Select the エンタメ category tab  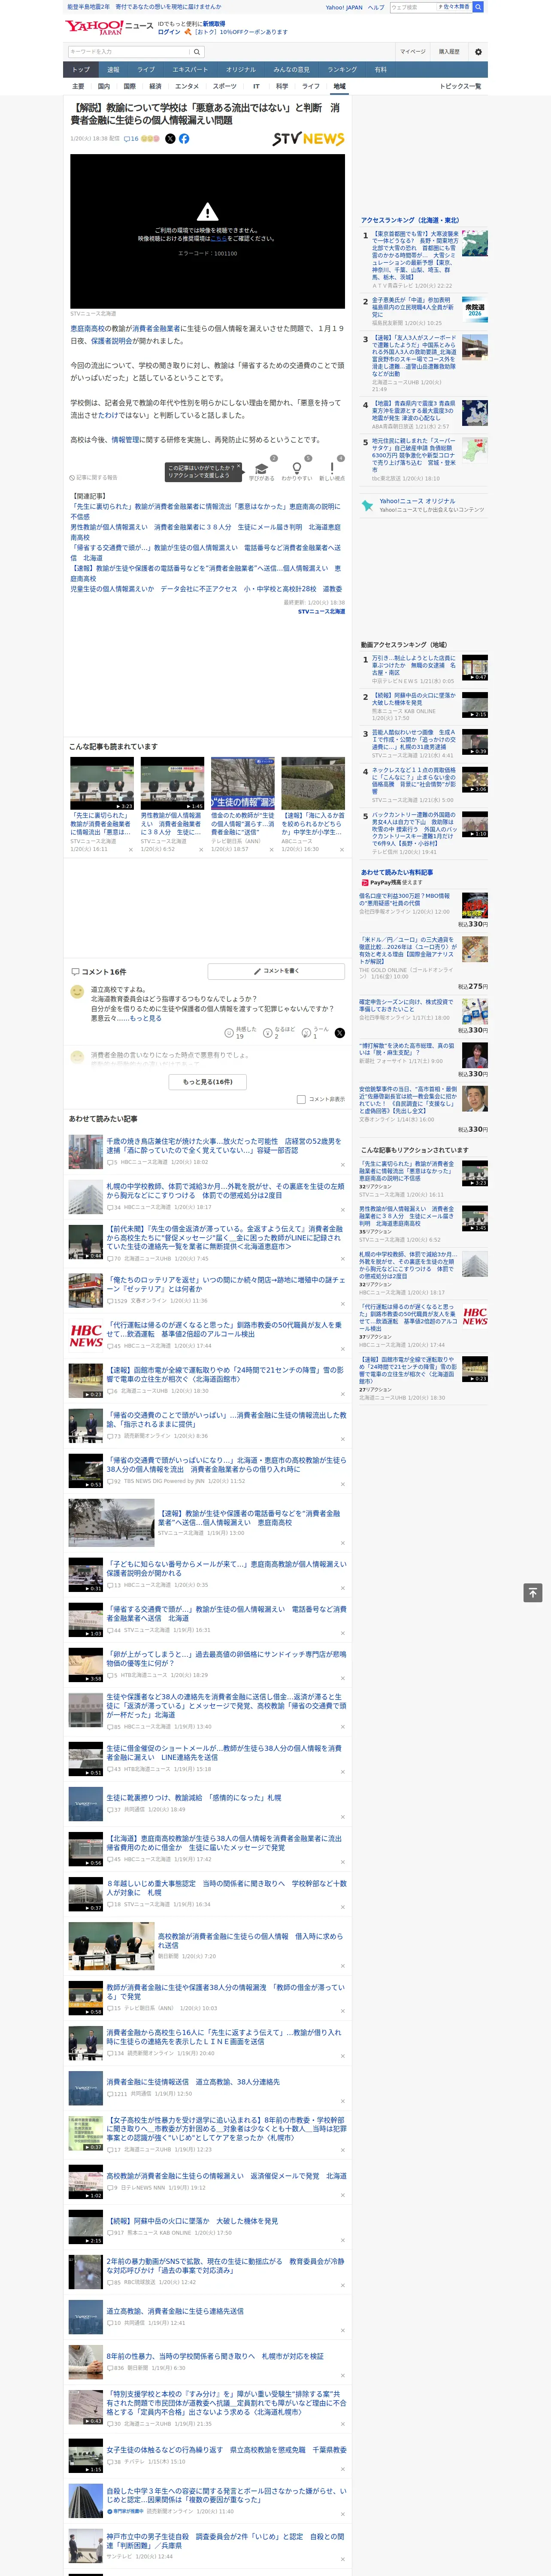tap(187, 86)
